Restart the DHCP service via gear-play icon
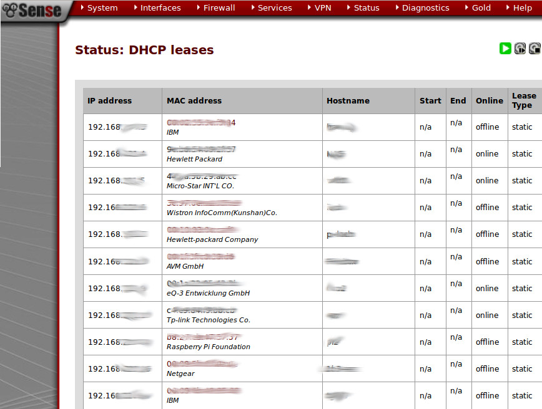This screenshot has width=542, height=409. tap(520, 49)
